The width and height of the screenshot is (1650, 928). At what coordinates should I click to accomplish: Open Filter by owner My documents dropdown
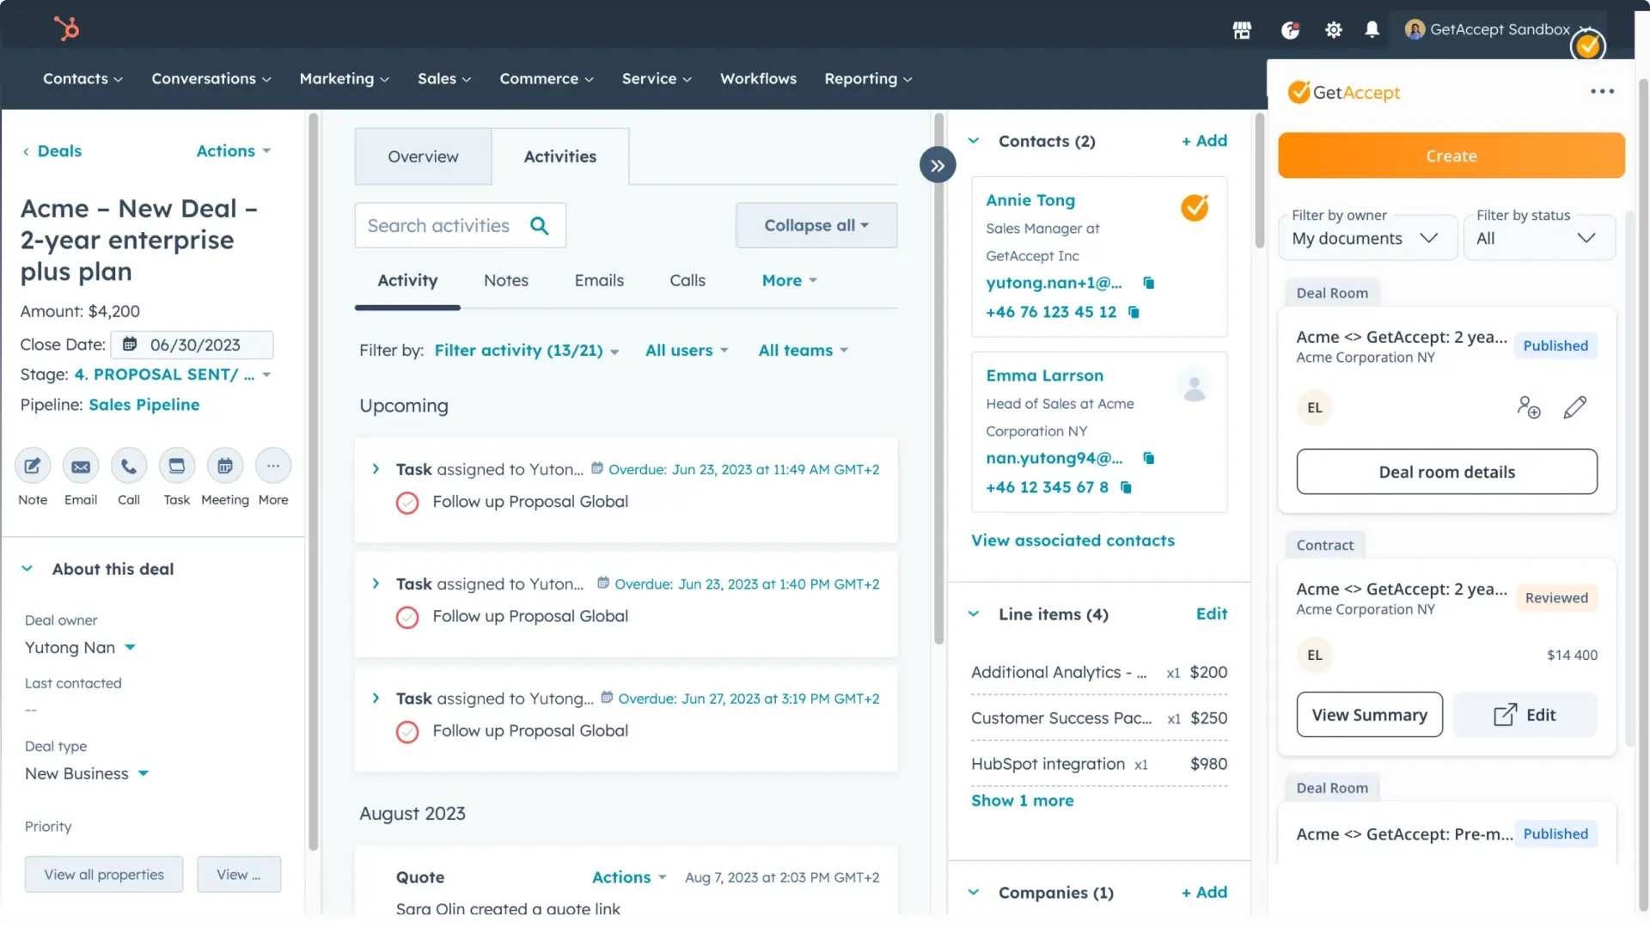pyautogui.click(x=1368, y=238)
